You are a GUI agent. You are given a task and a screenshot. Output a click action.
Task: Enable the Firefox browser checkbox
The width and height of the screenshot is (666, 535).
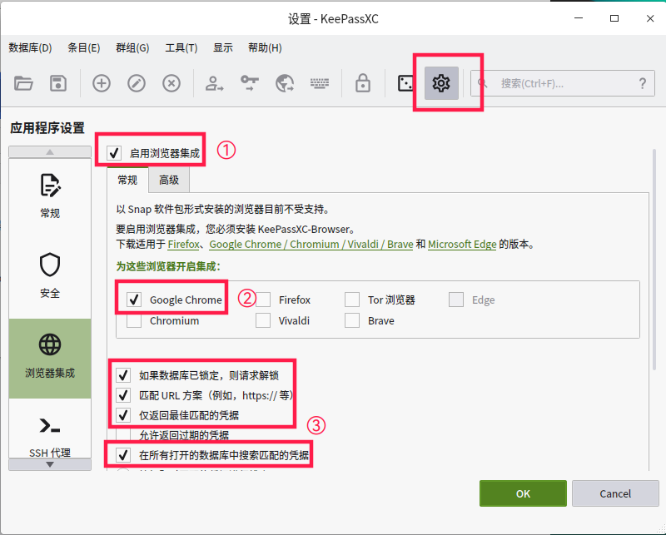coord(263,300)
